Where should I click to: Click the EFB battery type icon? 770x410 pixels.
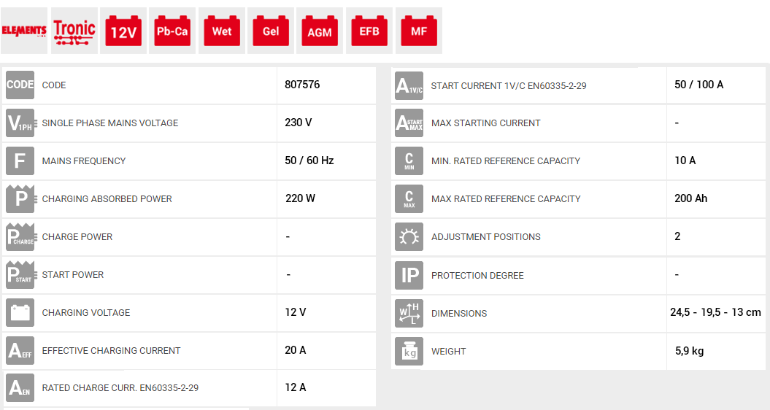coord(369,31)
